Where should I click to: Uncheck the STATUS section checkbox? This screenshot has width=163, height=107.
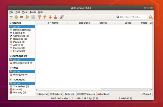click(x=10, y=23)
